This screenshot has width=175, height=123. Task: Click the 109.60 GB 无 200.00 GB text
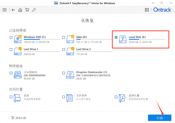(37, 42)
